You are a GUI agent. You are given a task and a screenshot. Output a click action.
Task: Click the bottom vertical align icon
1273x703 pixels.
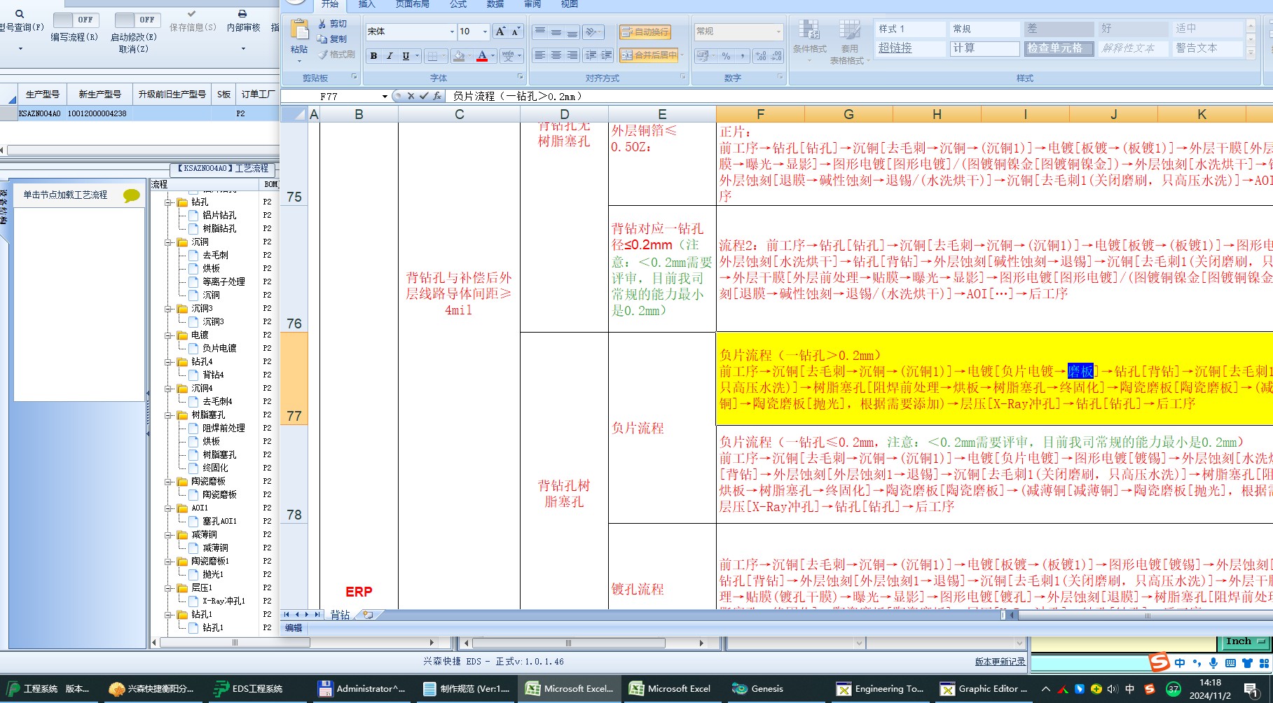click(x=572, y=32)
